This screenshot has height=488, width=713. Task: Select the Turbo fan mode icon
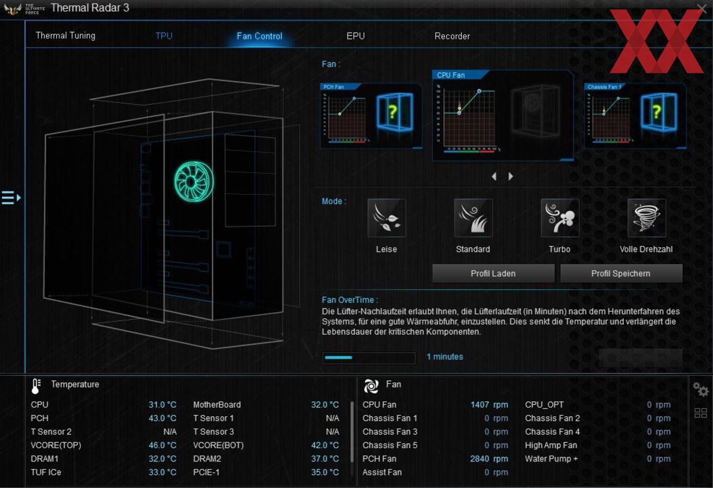click(559, 218)
